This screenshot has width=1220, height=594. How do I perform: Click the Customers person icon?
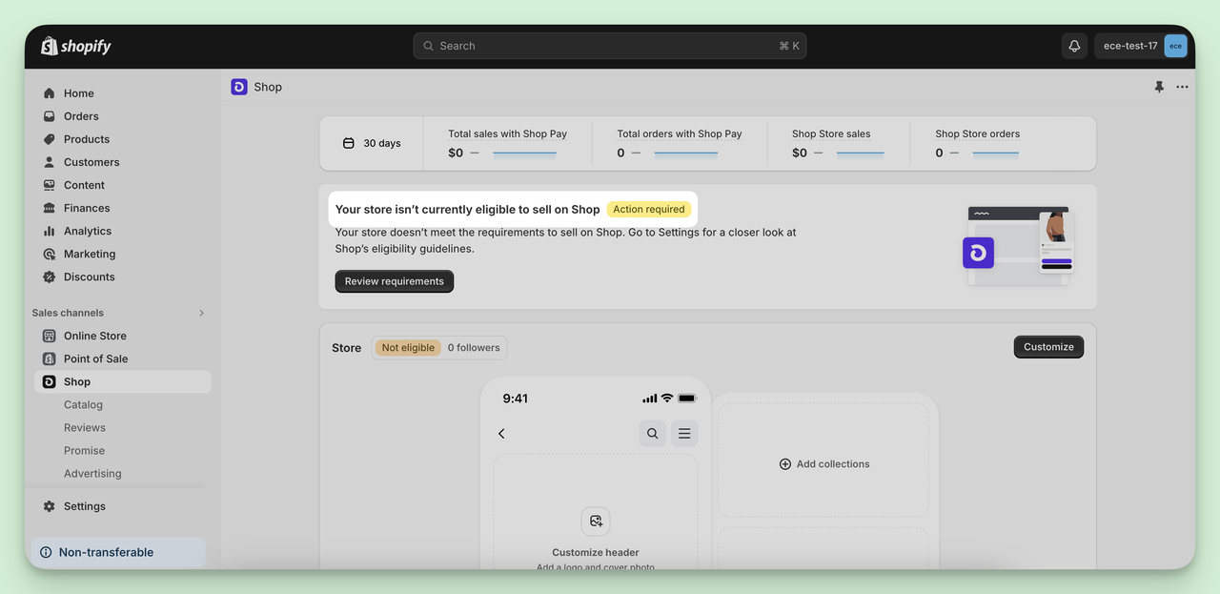coord(49,162)
